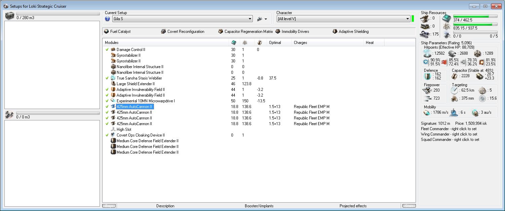Click the Wing Commander line
This screenshot has width=505, height=211.
click(449, 134)
